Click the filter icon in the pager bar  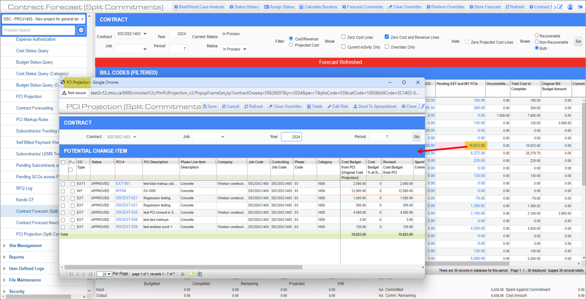(183, 274)
